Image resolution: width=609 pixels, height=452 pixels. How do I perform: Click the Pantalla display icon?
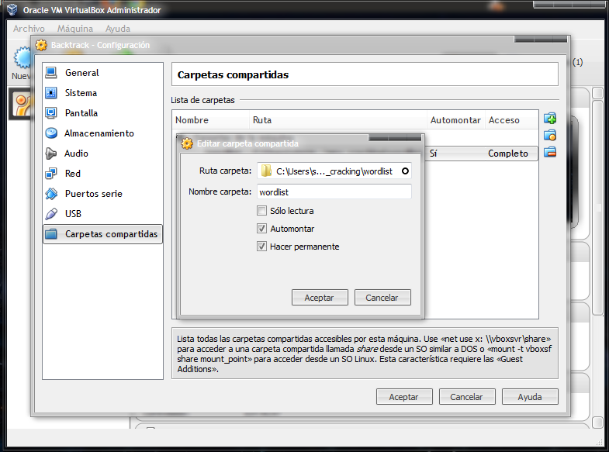pos(51,113)
